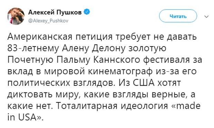Click the word Каннского in the tweet
Image resolution: width=214 pixels, height=128 pixels.
pyautogui.click(x=117, y=60)
